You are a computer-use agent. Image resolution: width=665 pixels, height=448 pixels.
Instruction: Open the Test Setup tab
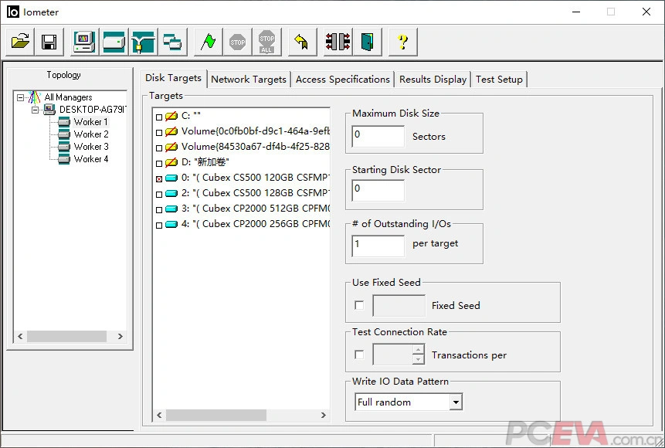point(499,80)
